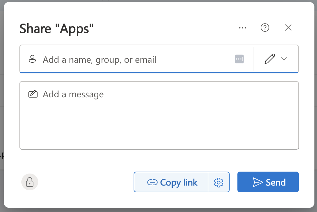Click the divider-adjacent permission selector area

[x=276, y=59]
